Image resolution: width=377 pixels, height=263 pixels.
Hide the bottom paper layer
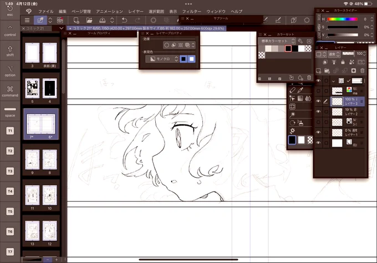click(318, 143)
